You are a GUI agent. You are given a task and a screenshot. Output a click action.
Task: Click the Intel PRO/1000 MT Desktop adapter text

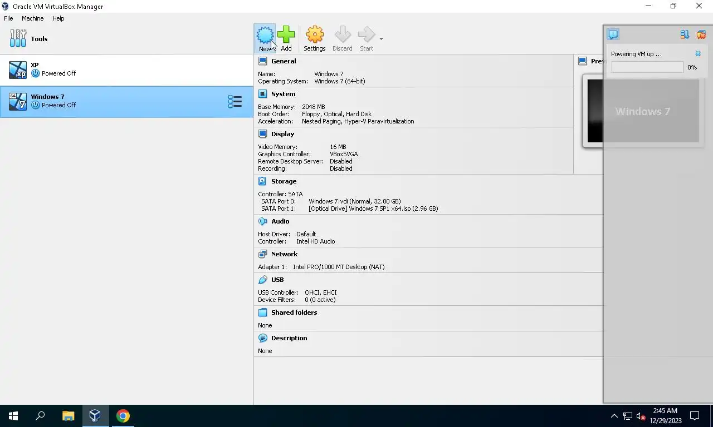point(339,267)
